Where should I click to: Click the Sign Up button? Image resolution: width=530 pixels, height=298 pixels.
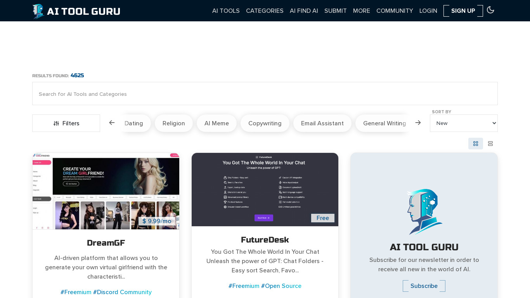tap(463, 11)
